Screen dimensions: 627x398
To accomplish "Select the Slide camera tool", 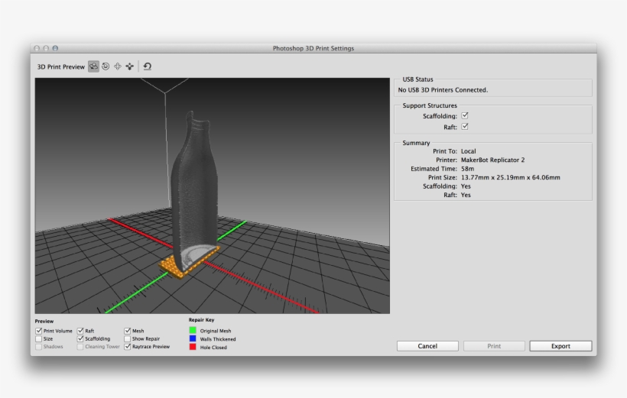I will 130,66.
